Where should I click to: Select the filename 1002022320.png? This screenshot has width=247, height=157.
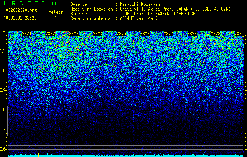pyautogui.click(x=20, y=10)
